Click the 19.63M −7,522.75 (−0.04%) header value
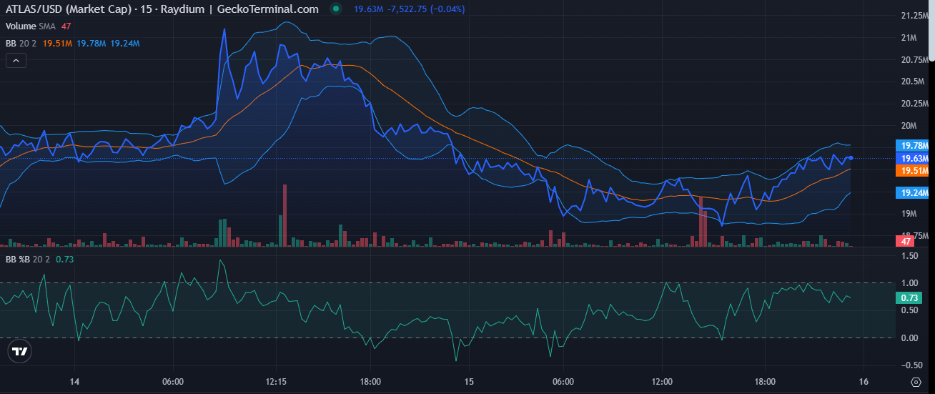The height and width of the screenshot is (394, 935). coord(410,9)
